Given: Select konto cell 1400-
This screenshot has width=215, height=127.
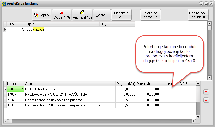Looking at the screenshot, I should 15,94.
